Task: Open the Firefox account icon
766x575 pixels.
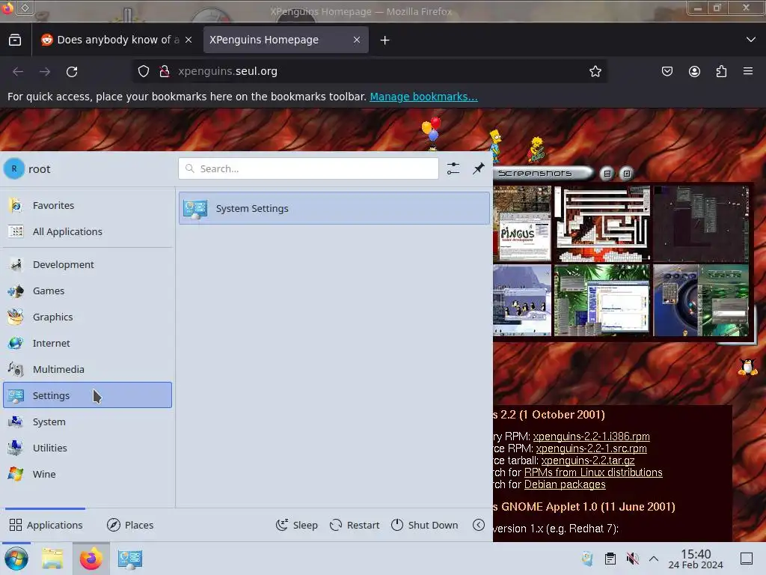Action: (694, 71)
